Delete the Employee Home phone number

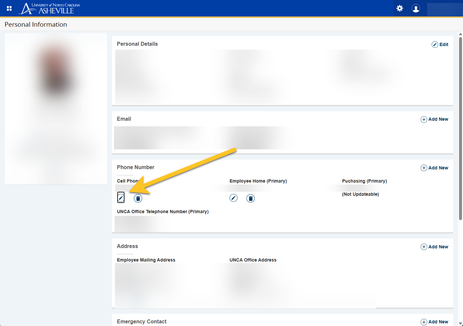pyautogui.click(x=251, y=198)
